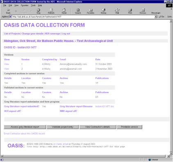Click Validated sections Publications value 0/1
Image resolution: width=173 pixels, height=162 pixels.
97,97
